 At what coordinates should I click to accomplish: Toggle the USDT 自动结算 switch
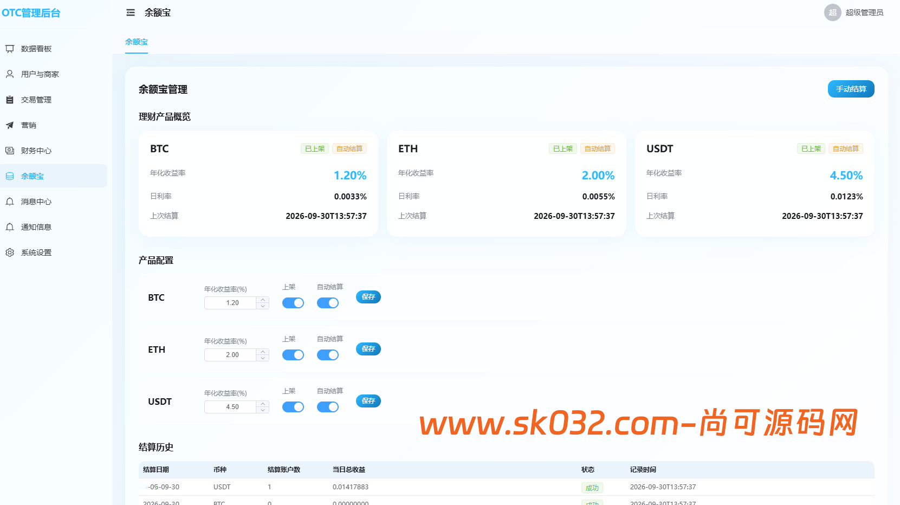[x=328, y=407]
